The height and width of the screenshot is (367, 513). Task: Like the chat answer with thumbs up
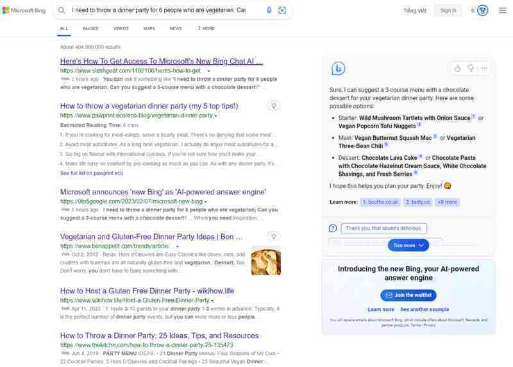coord(457,69)
